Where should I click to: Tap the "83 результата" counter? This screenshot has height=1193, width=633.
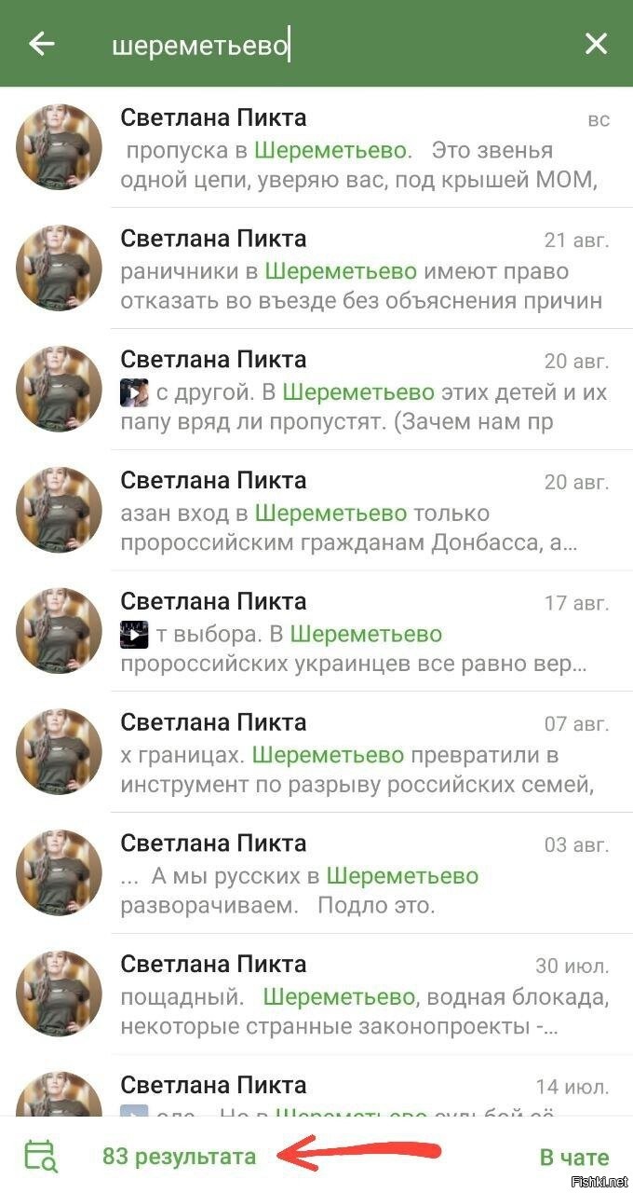click(x=179, y=1157)
